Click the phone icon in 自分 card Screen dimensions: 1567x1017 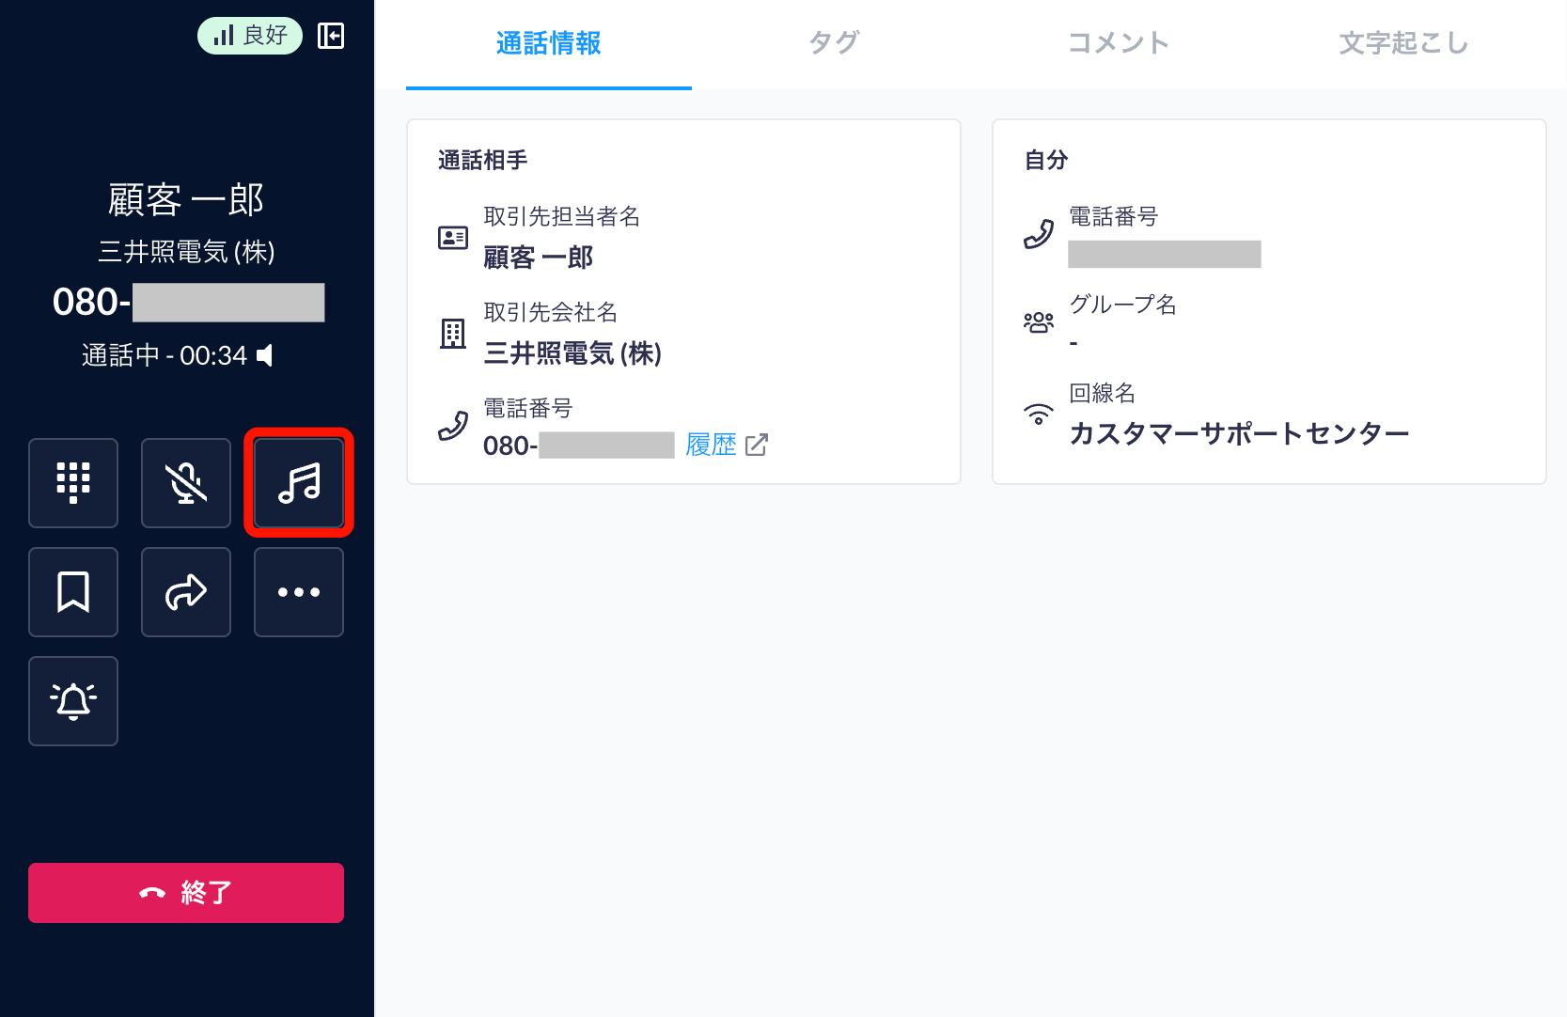click(x=1039, y=234)
